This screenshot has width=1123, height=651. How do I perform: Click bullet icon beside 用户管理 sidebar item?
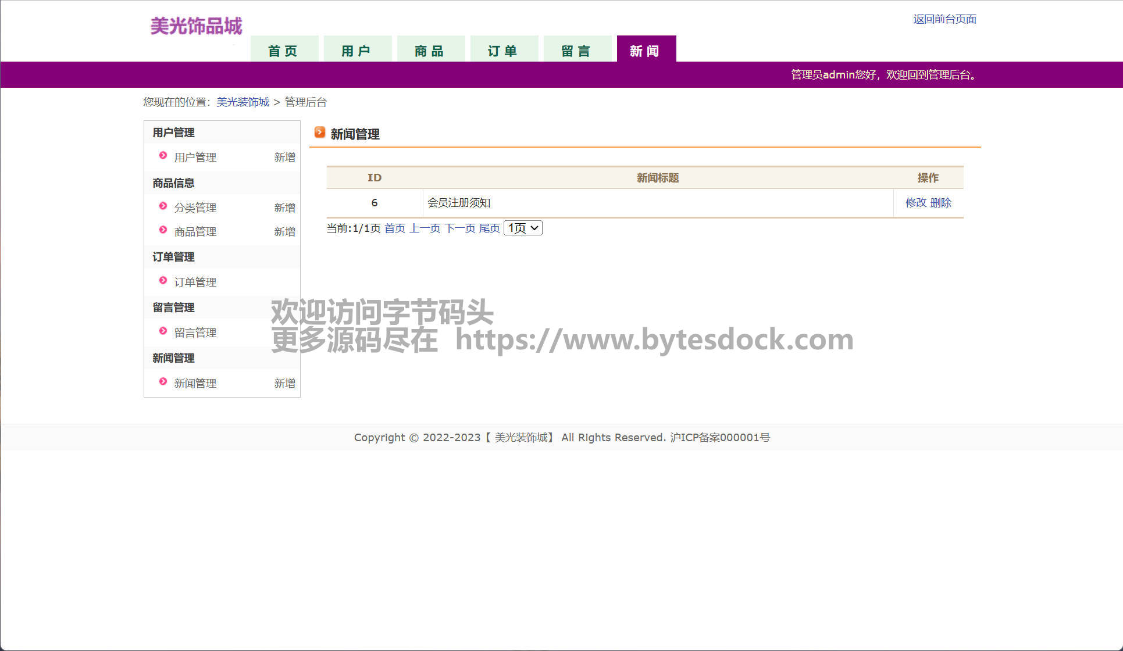coord(163,156)
